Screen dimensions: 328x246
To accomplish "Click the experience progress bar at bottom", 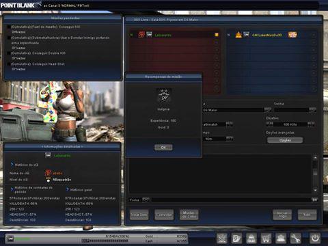I will pyautogui.click(x=105, y=241).
